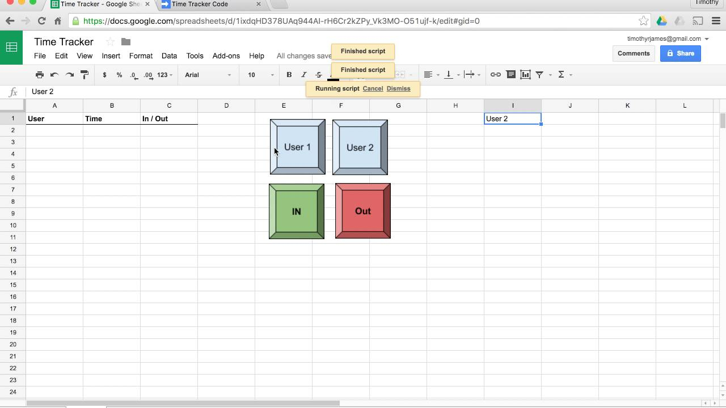The image size is (726, 408).
Task: Toggle strikethrough formatting
Action: point(318,74)
